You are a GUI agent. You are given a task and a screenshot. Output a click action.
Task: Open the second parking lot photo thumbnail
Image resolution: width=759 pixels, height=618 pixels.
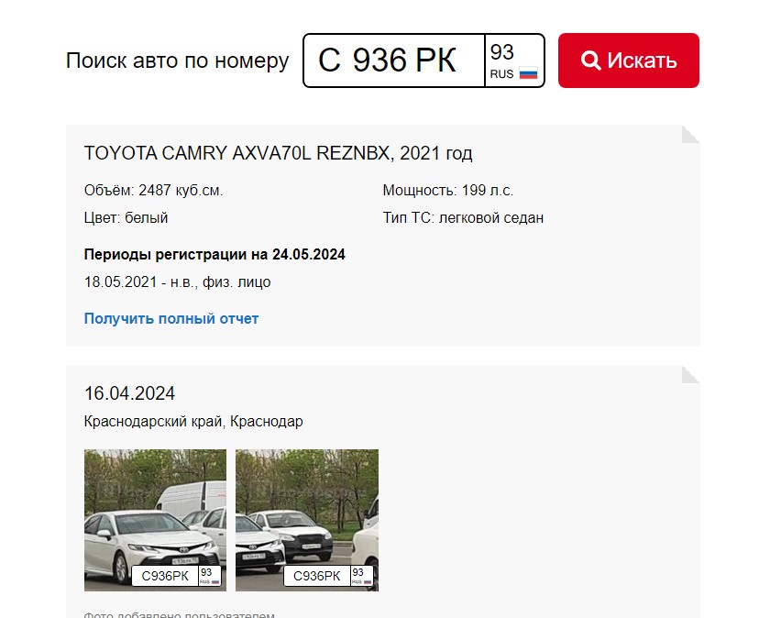[307, 520]
